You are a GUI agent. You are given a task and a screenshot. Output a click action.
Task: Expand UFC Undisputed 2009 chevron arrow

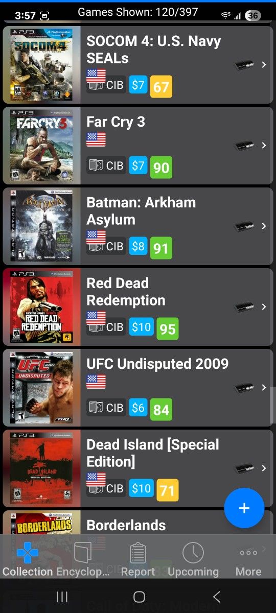click(x=264, y=388)
